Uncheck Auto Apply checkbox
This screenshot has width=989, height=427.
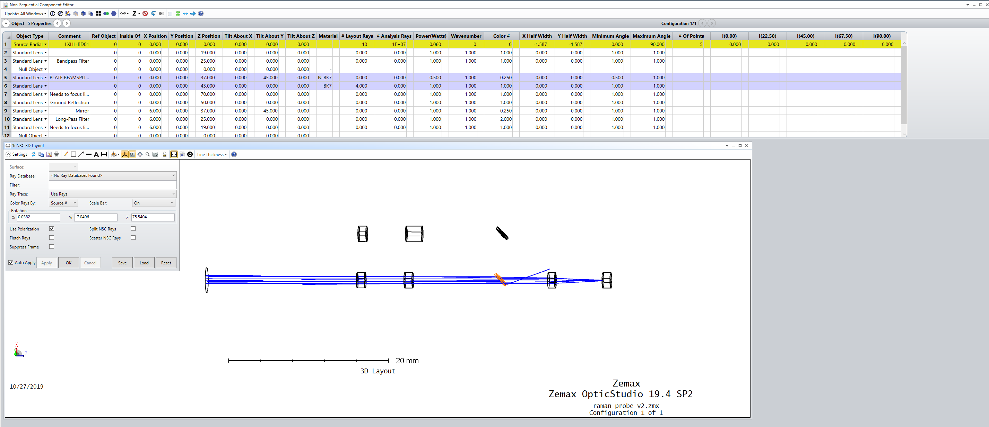[x=11, y=263]
